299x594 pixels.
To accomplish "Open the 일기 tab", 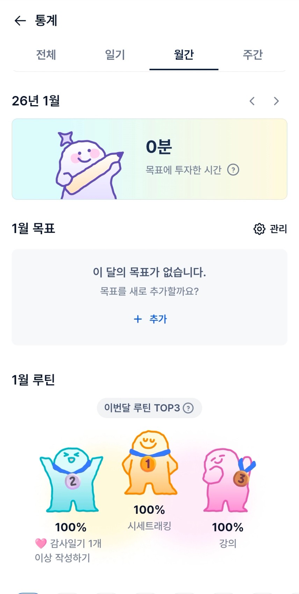I will point(115,55).
